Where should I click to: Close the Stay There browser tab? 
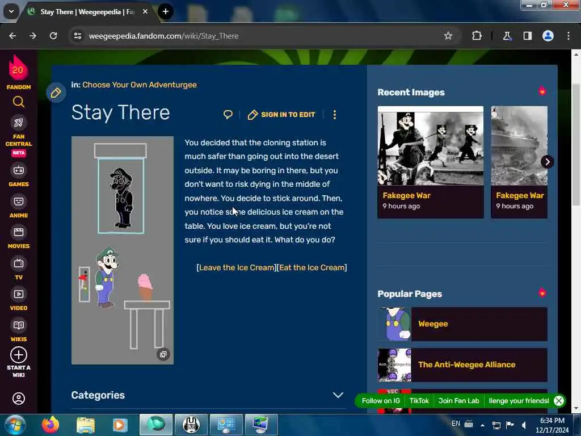[x=145, y=12]
